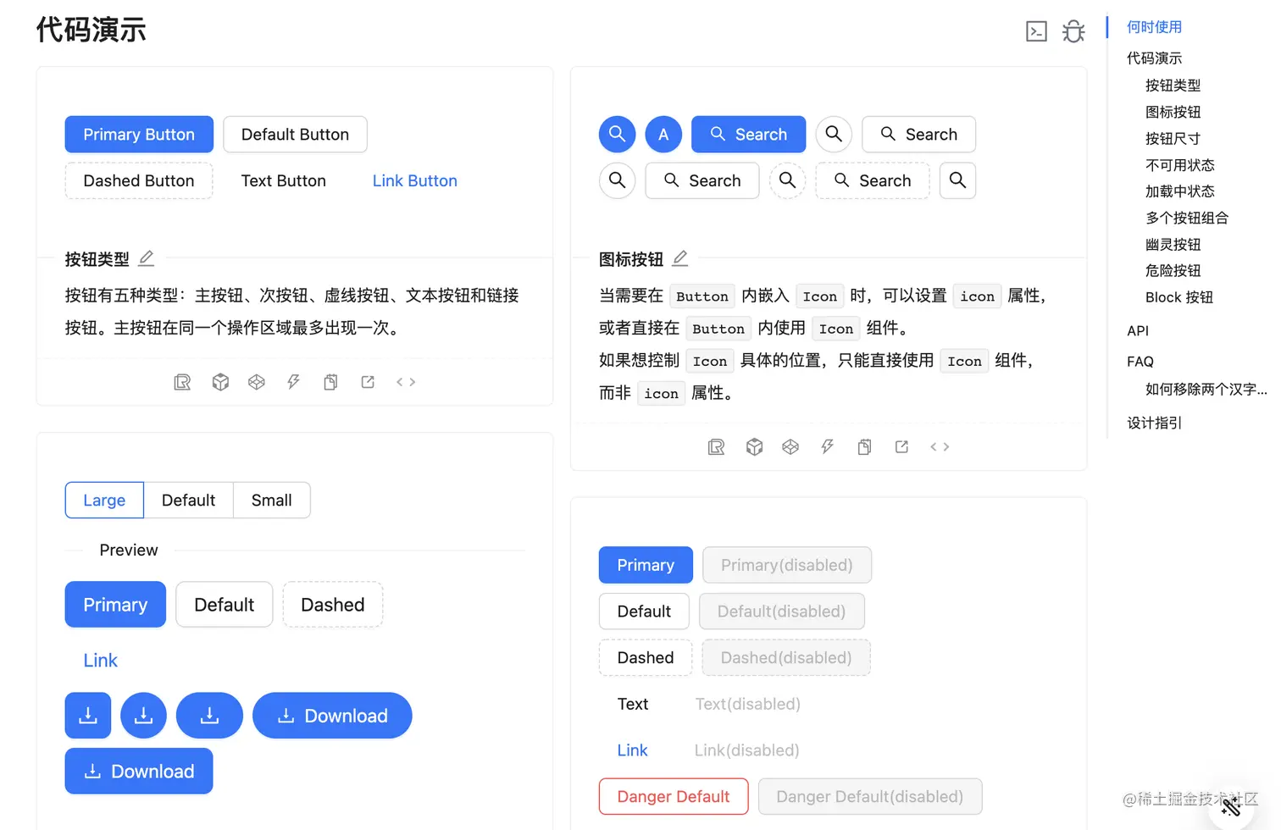The height and width of the screenshot is (830, 1281).
Task: Click the blue circular A button
Action: [663, 134]
